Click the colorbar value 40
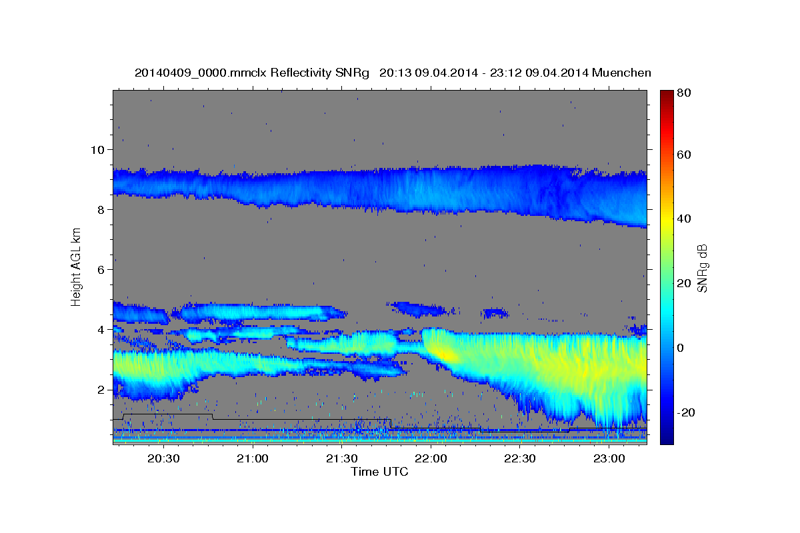This screenshot has height=533, width=800. pos(683,219)
